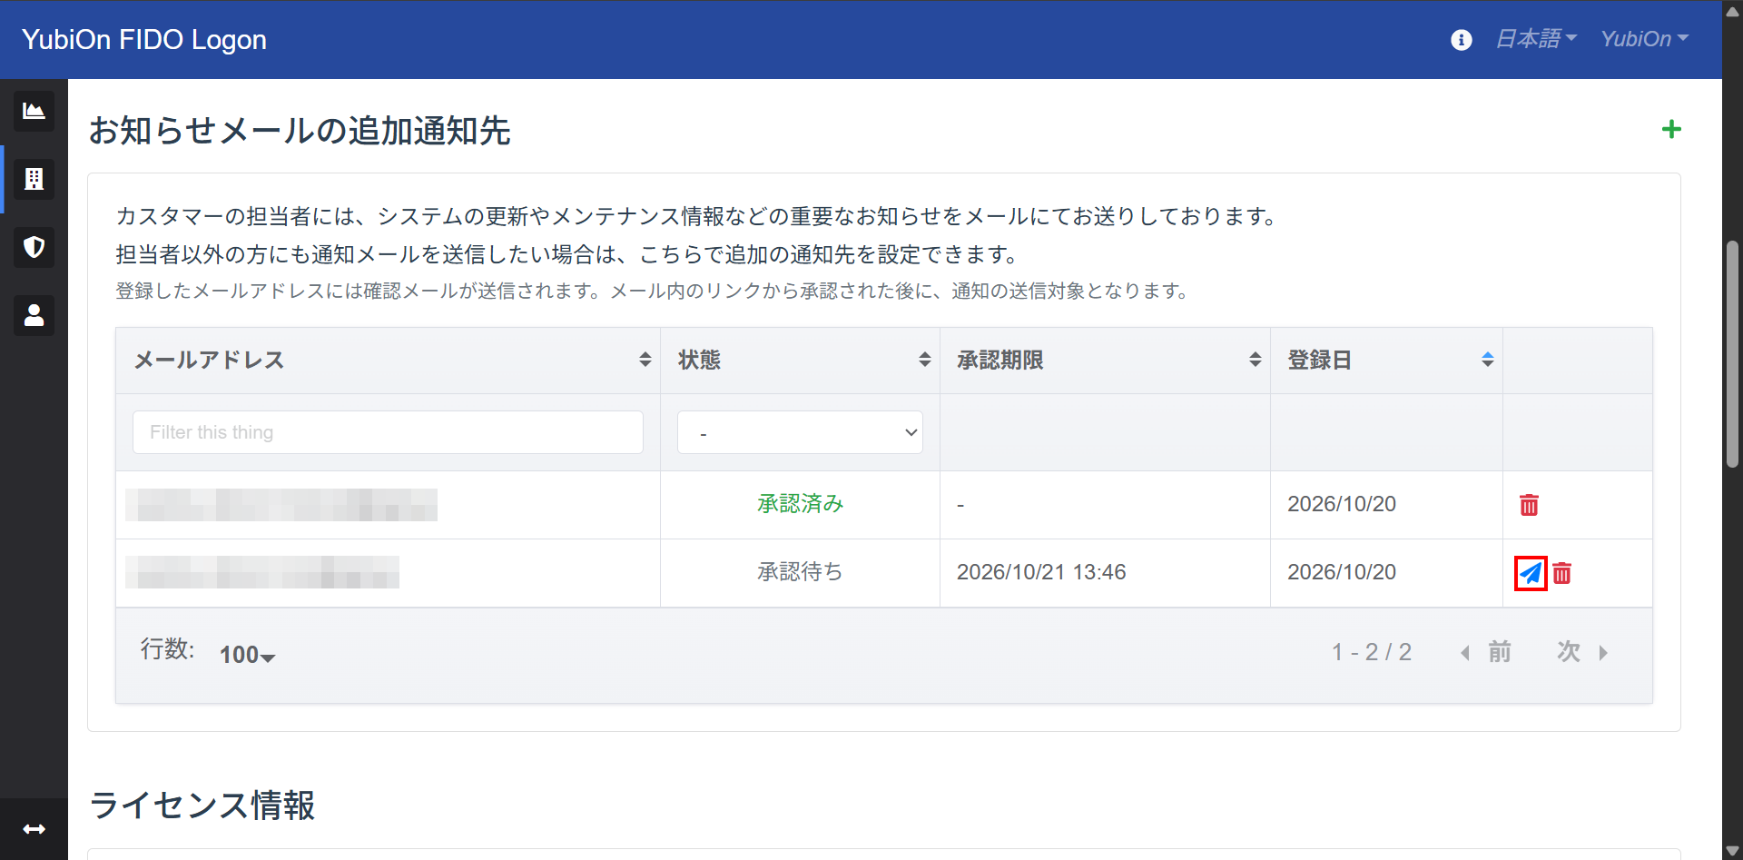This screenshot has width=1743, height=860.
Task: Select the 承認待ち status cell
Action: [800, 572]
